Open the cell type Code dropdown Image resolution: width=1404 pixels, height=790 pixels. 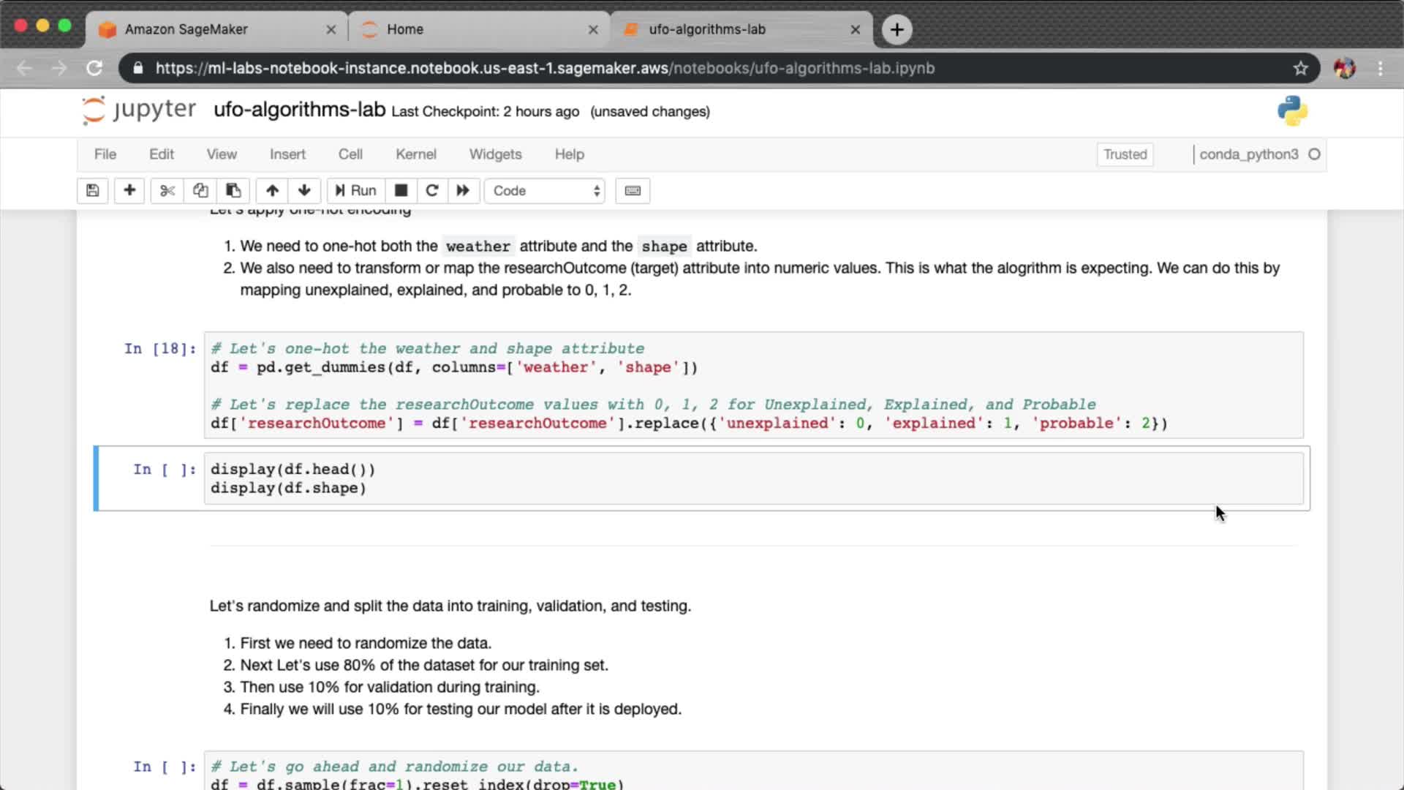tap(545, 191)
